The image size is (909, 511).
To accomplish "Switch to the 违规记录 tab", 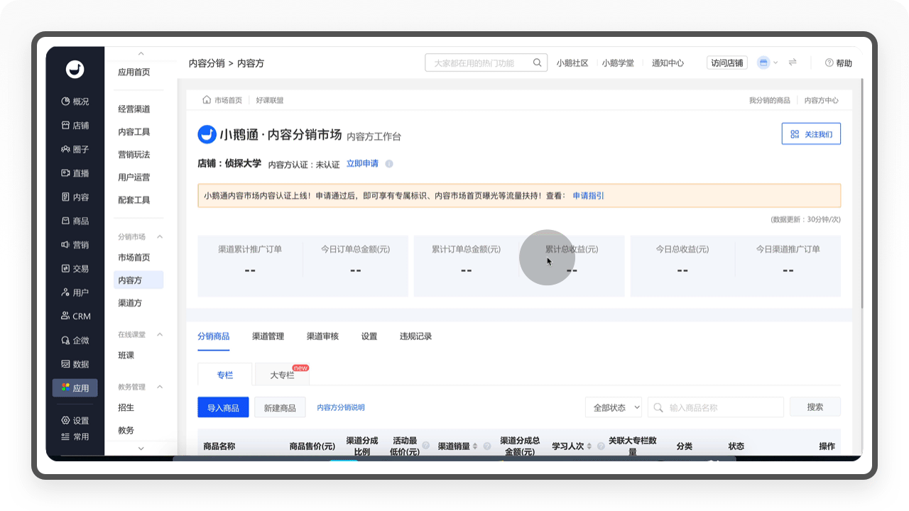I will coord(416,336).
